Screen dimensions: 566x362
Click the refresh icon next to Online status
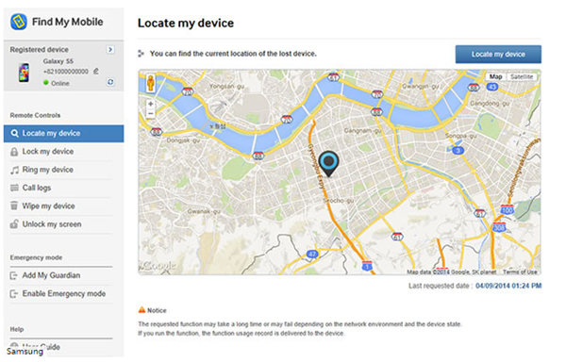point(110,82)
